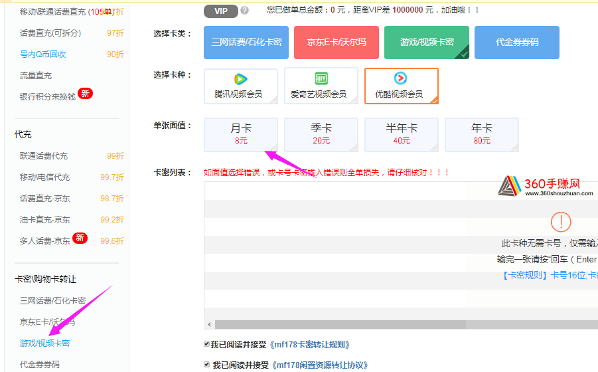The image size is (598, 372).
Task: Open sidebar item 代金券券码
Action: (x=40, y=365)
